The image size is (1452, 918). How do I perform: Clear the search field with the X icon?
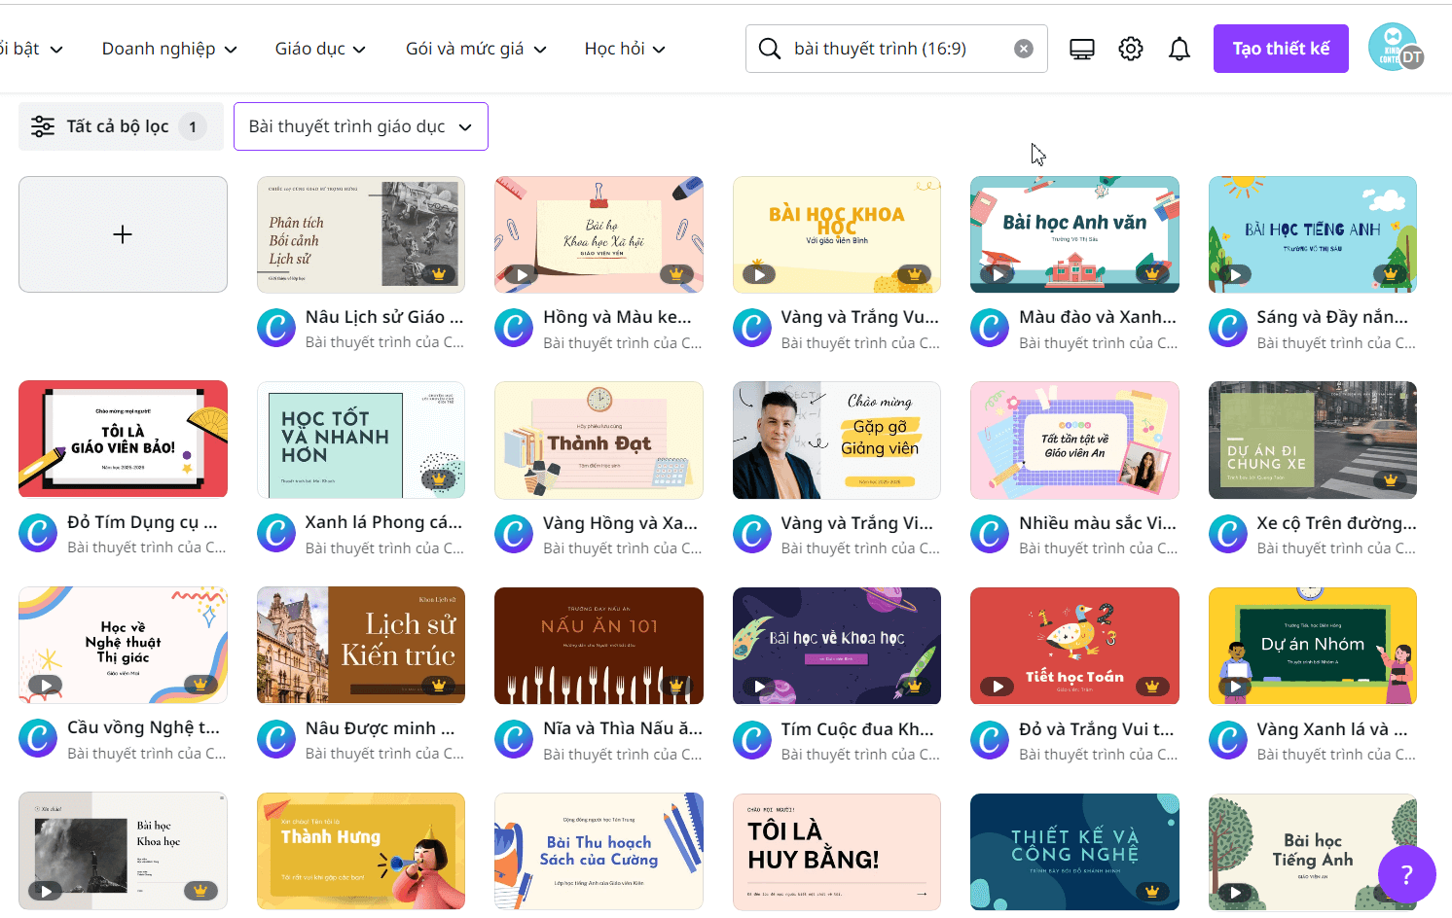click(x=1023, y=48)
